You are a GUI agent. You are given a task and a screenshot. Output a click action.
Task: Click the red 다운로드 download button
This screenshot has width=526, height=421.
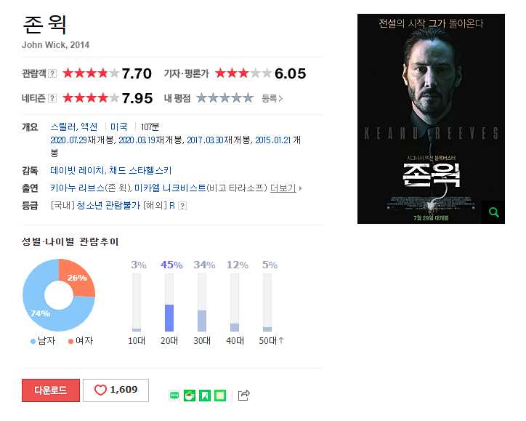(51, 390)
